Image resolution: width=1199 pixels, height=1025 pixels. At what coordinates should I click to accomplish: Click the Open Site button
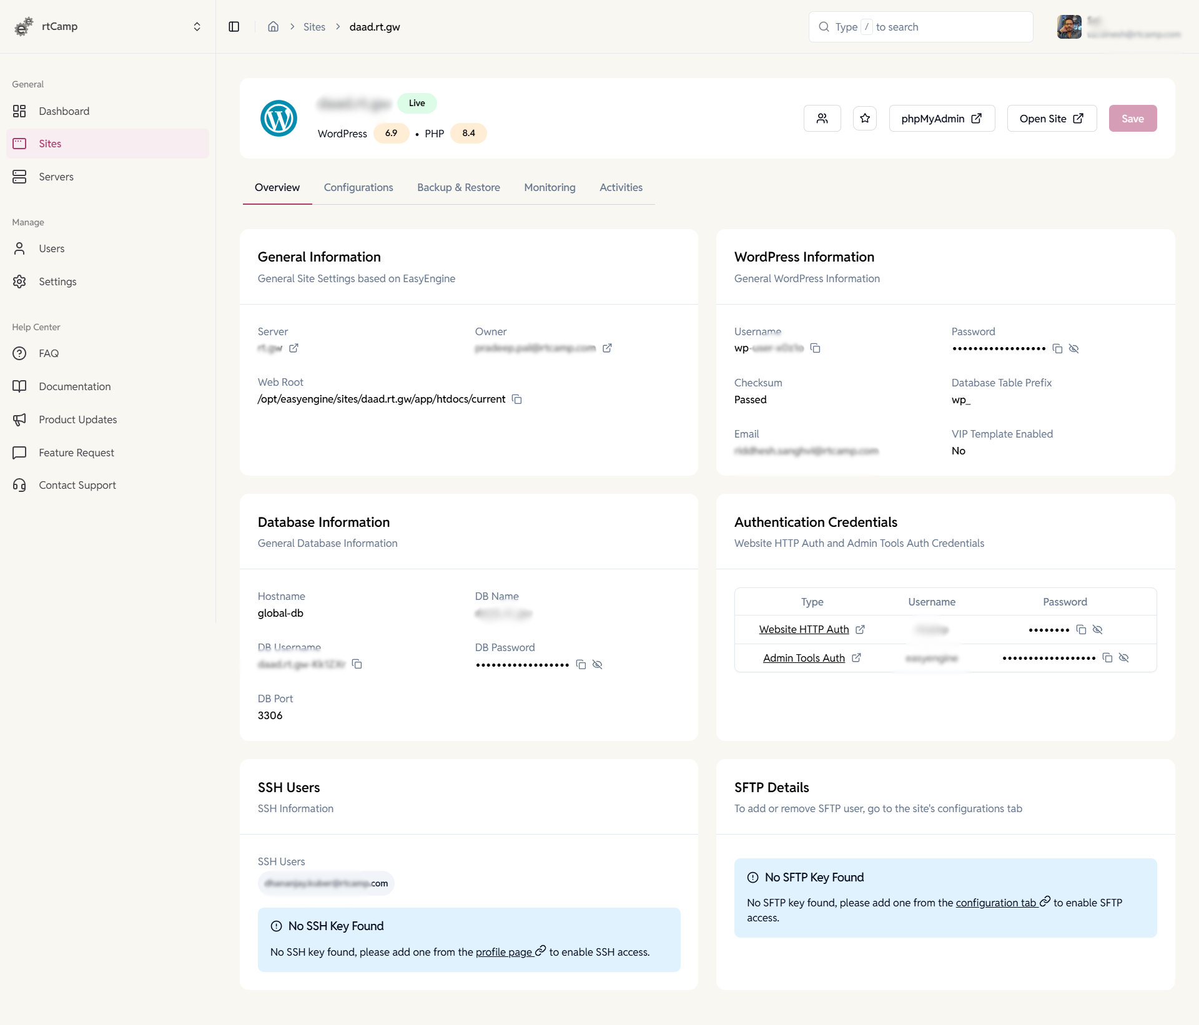(x=1051, y=118)
